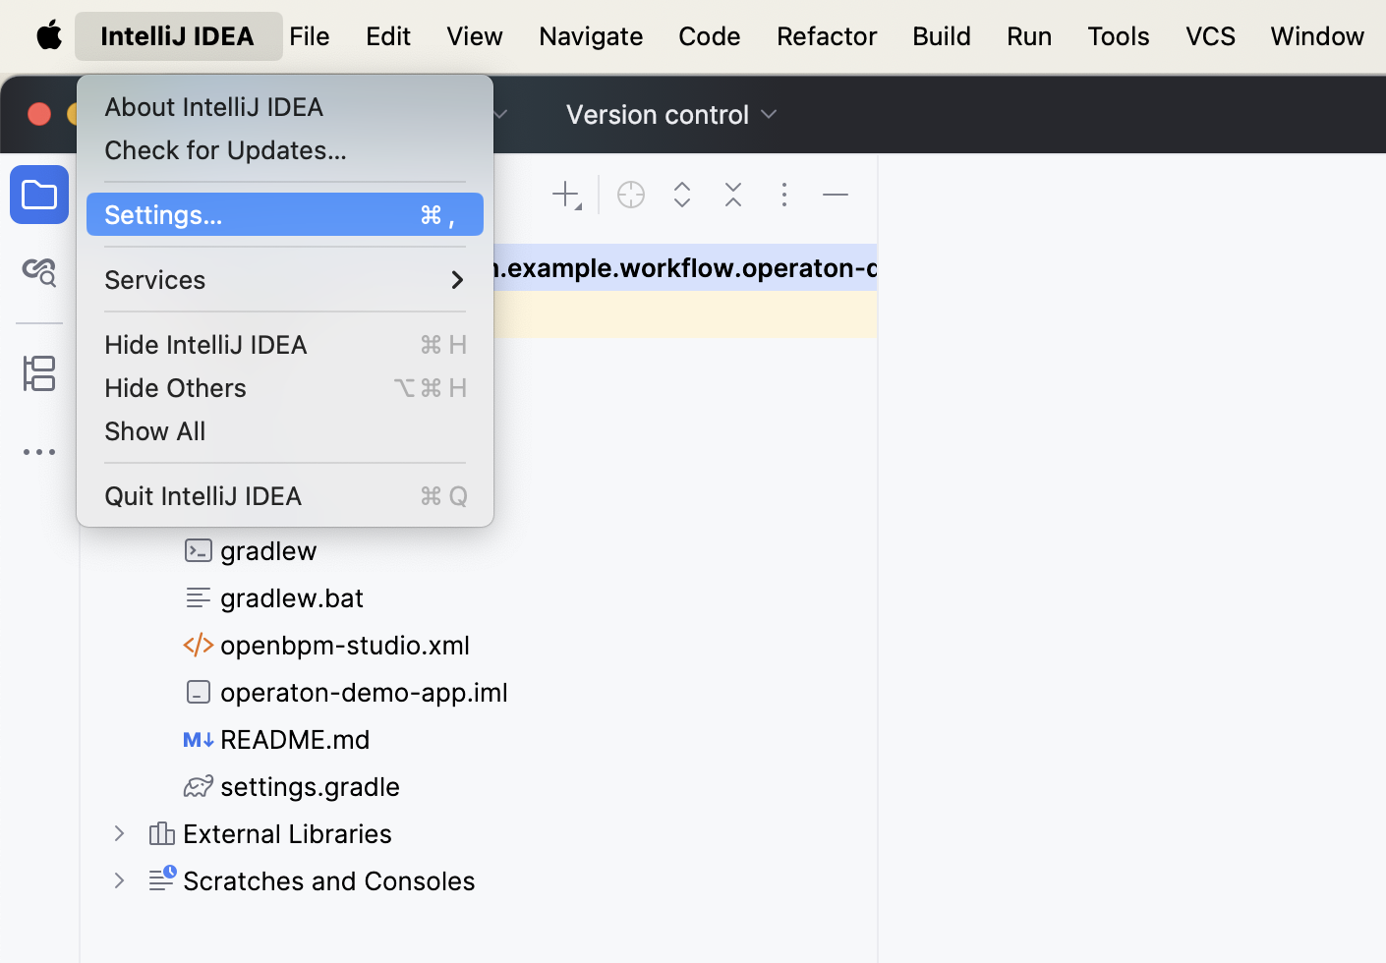The image size is (1386, 963).
Task: Choose Check for Updates... menu entry
Action: (225, 150)
